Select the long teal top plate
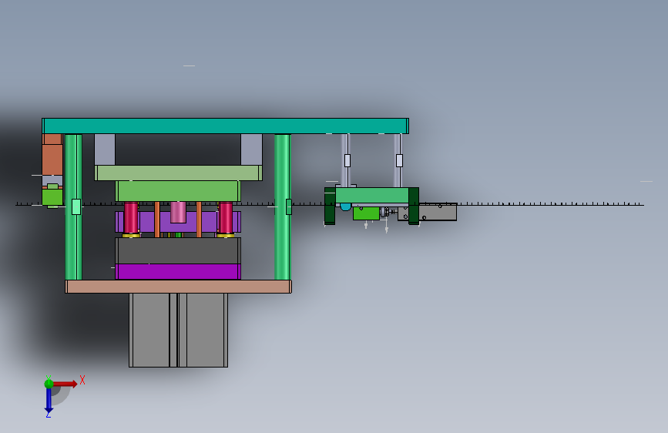This screenshot has height=433, width=668. coord(226,126)
